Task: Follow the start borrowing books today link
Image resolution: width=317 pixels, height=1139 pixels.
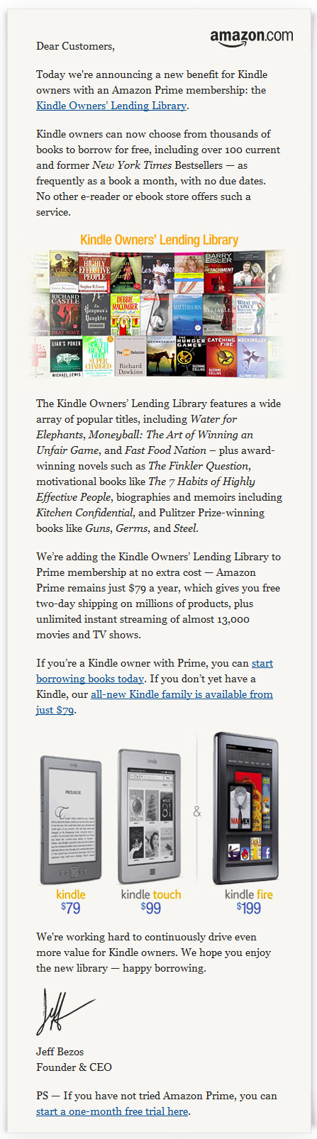Action: (x=155, y=671)
